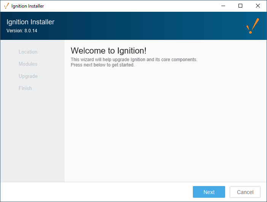Click 'This wizard will help upgrade' text
The height and width of the screenshot is (202, 267).
click(x=134, y=60)
